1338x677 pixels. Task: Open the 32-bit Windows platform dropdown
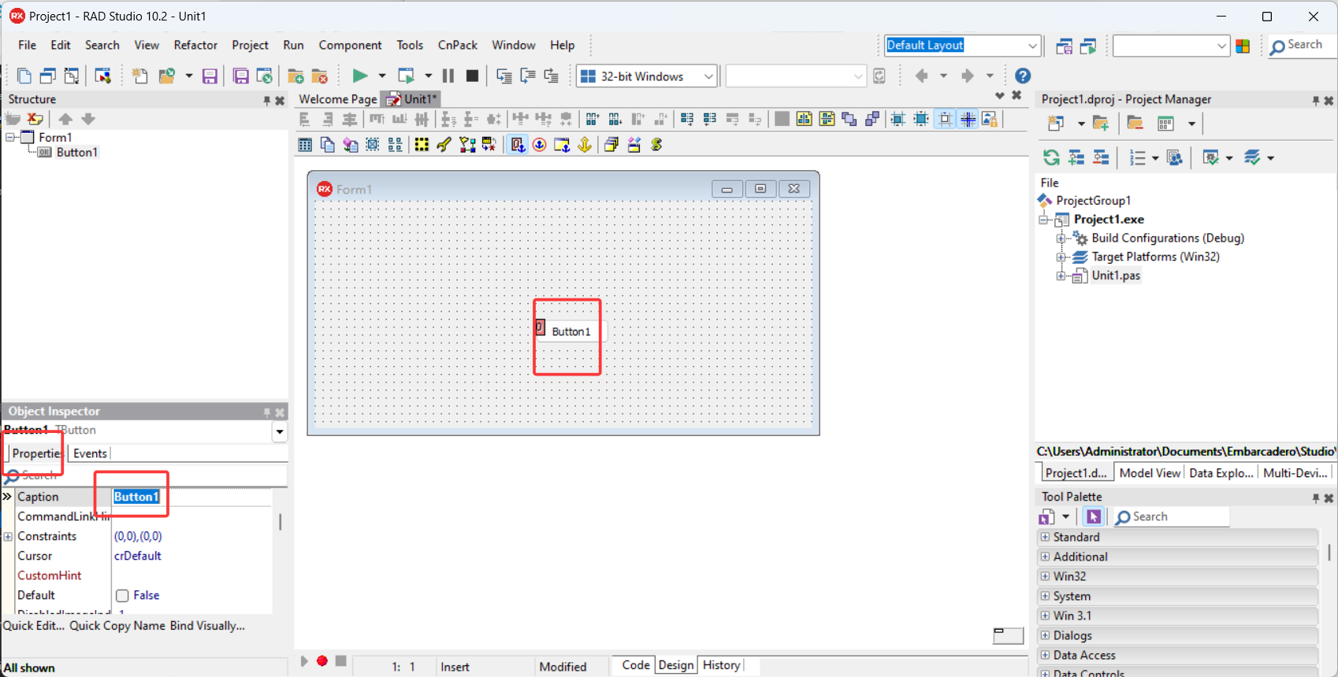point(708,76)
